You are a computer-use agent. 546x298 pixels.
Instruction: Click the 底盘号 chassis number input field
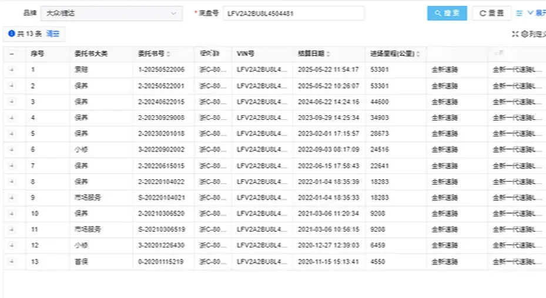tap(293, 14)
